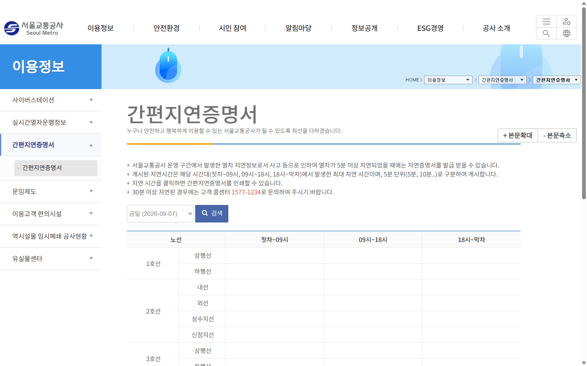
Task: Open 공사 소개 top menu
Action: coord(497,28)
